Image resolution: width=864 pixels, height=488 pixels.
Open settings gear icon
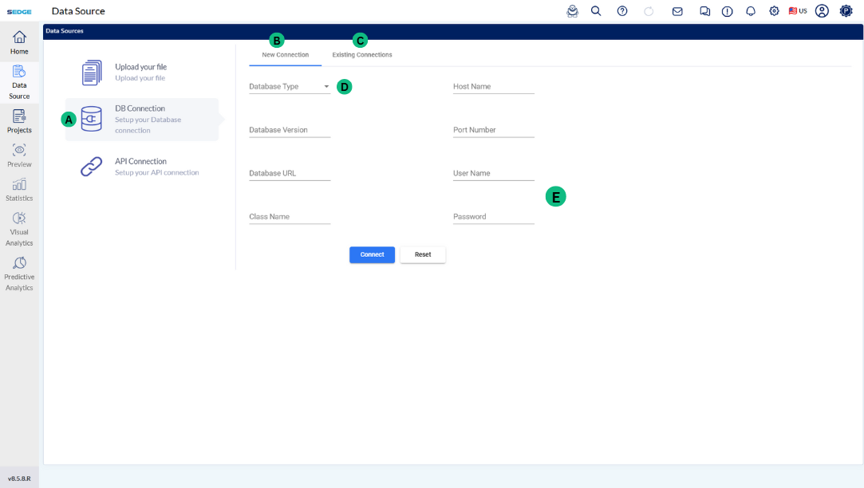coord(774,11)
